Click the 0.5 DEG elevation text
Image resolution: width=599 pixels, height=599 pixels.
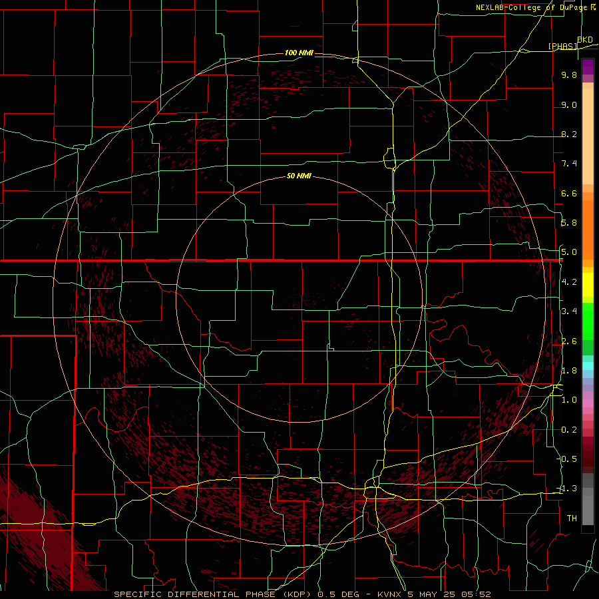(339, 594)
